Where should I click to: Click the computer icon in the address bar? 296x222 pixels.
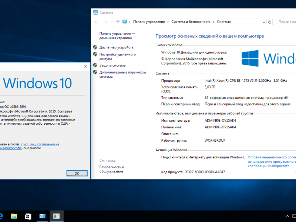pyautogui.click(x=125, y=22)
